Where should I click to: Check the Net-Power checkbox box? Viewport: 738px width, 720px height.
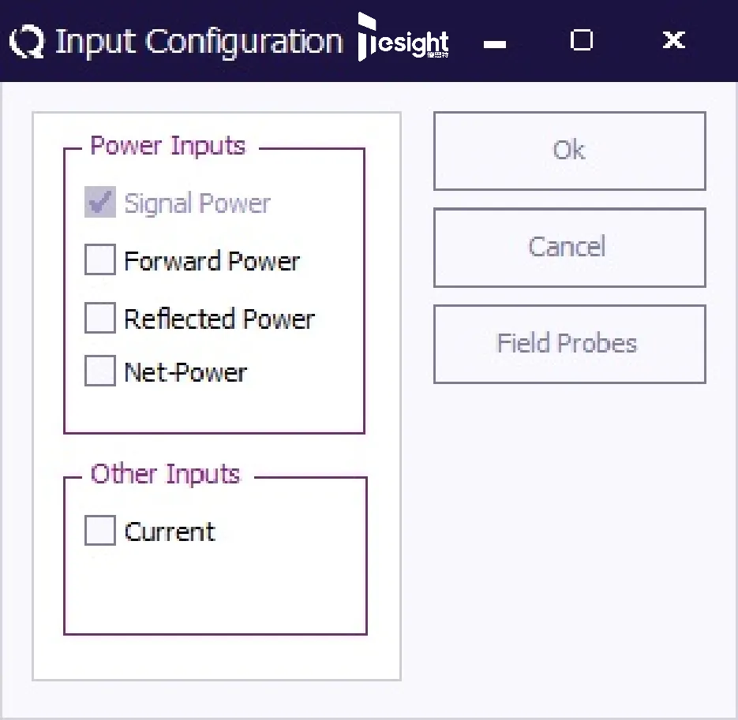pos(100,371)
